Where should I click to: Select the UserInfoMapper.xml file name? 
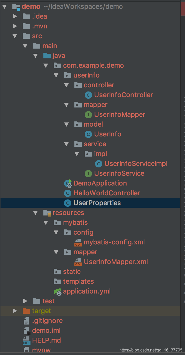[116, 262]
